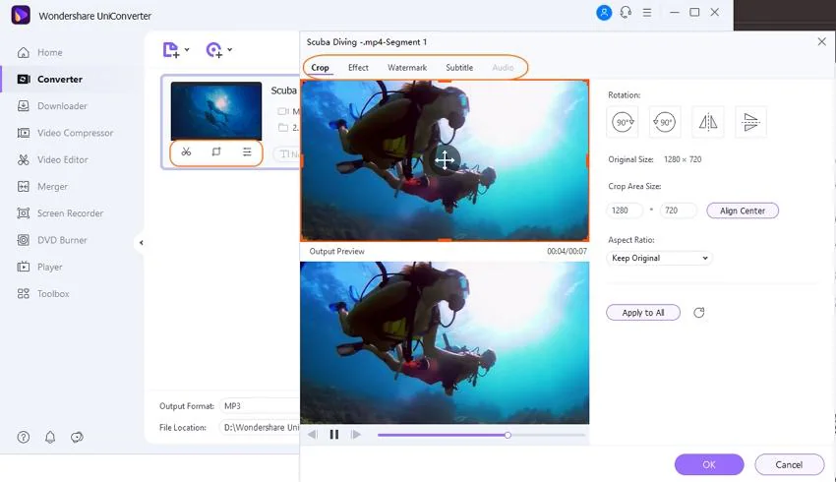
Task: Click the disabled Audio tab
Action: 503,68
